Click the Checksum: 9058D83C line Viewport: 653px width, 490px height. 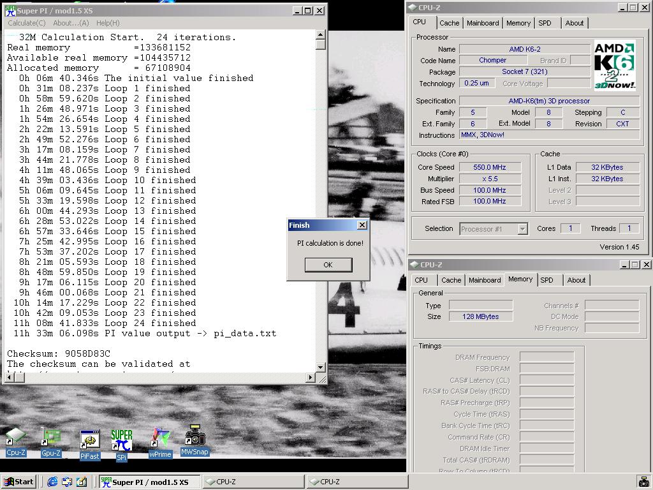click(59, 353)
